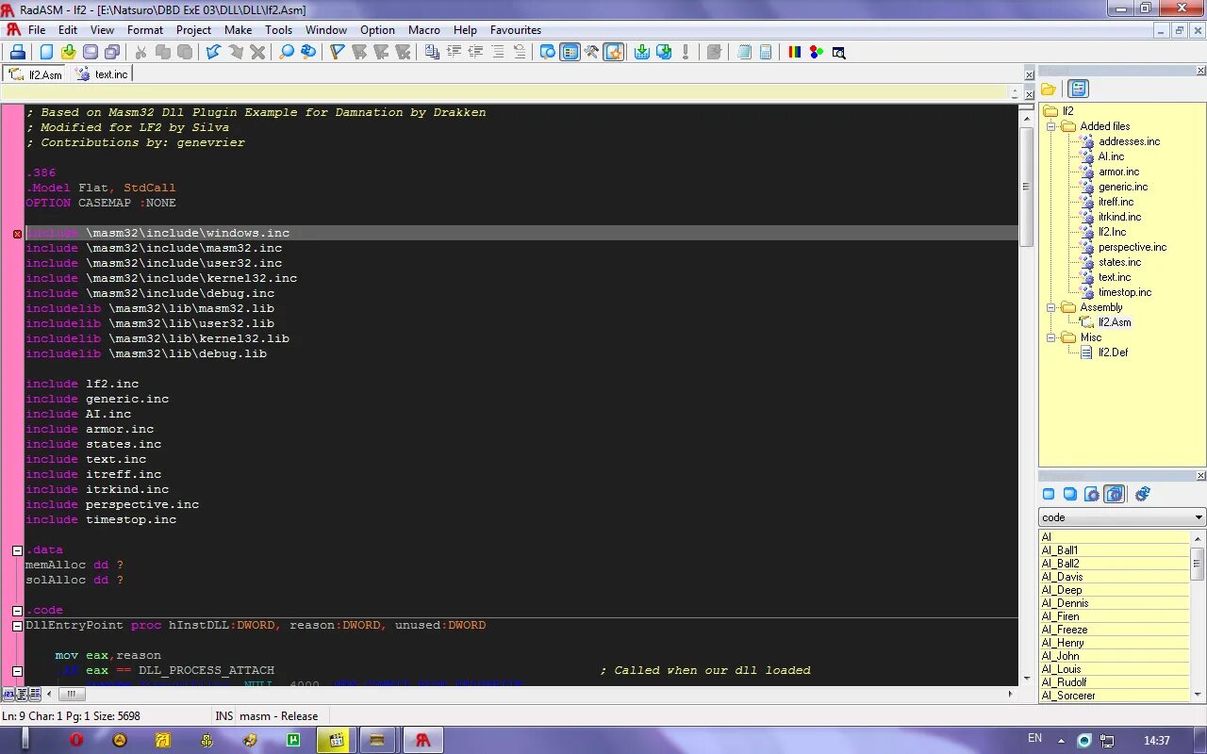Open perspective.inc in project tree

[1132, 247]
